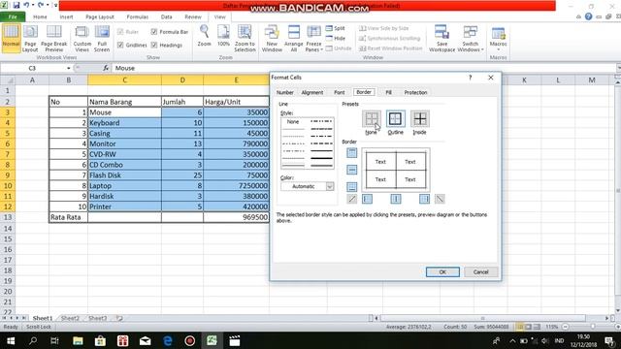
Task: Open a New Window
Action: (x=272, y=38)
